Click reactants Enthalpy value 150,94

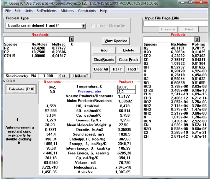click(51, 139)
